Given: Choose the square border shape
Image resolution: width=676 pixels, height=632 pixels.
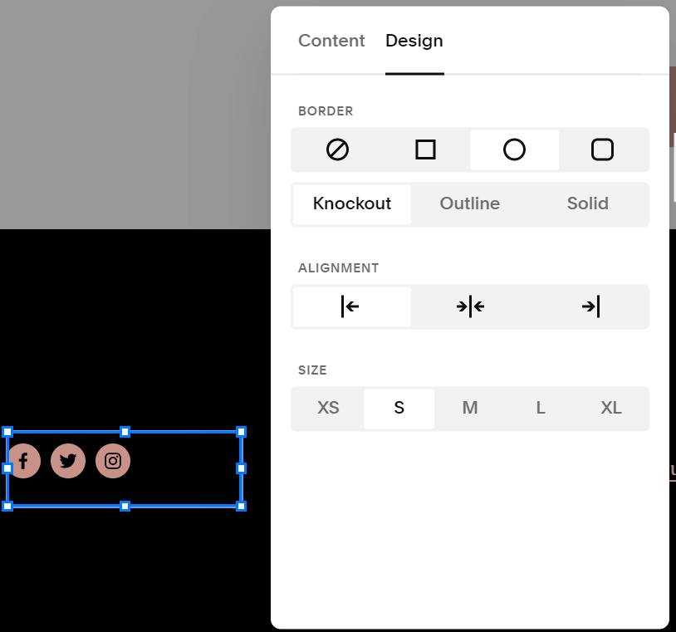Looking at the screenshot, I should [x=425, y=150].
